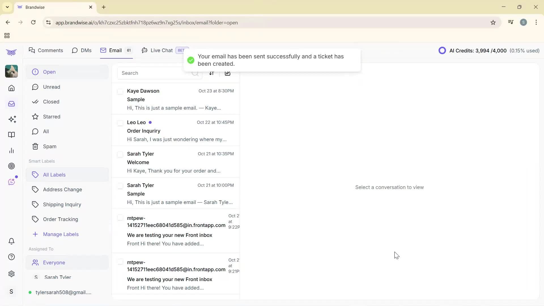Open the AI sparkles tool
The width and height of the screenshot is (544, 306).
[12, 119]
